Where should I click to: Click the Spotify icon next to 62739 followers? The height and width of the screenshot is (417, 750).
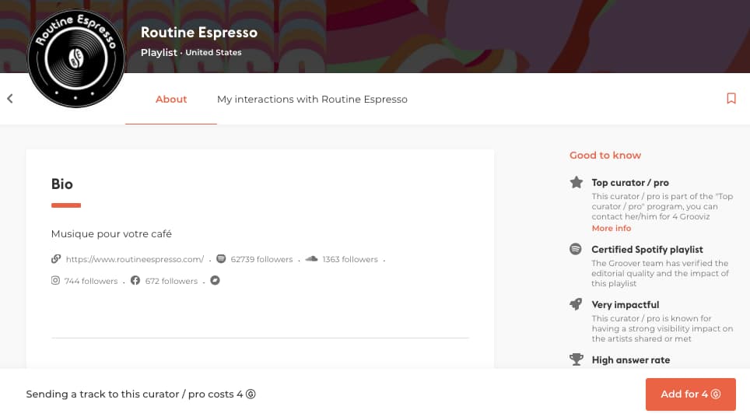pos(221,259)
